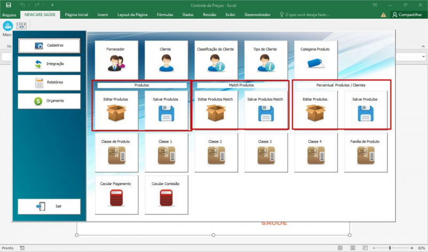Go to Relatórios in the side menu

click(x=49, y=82)
